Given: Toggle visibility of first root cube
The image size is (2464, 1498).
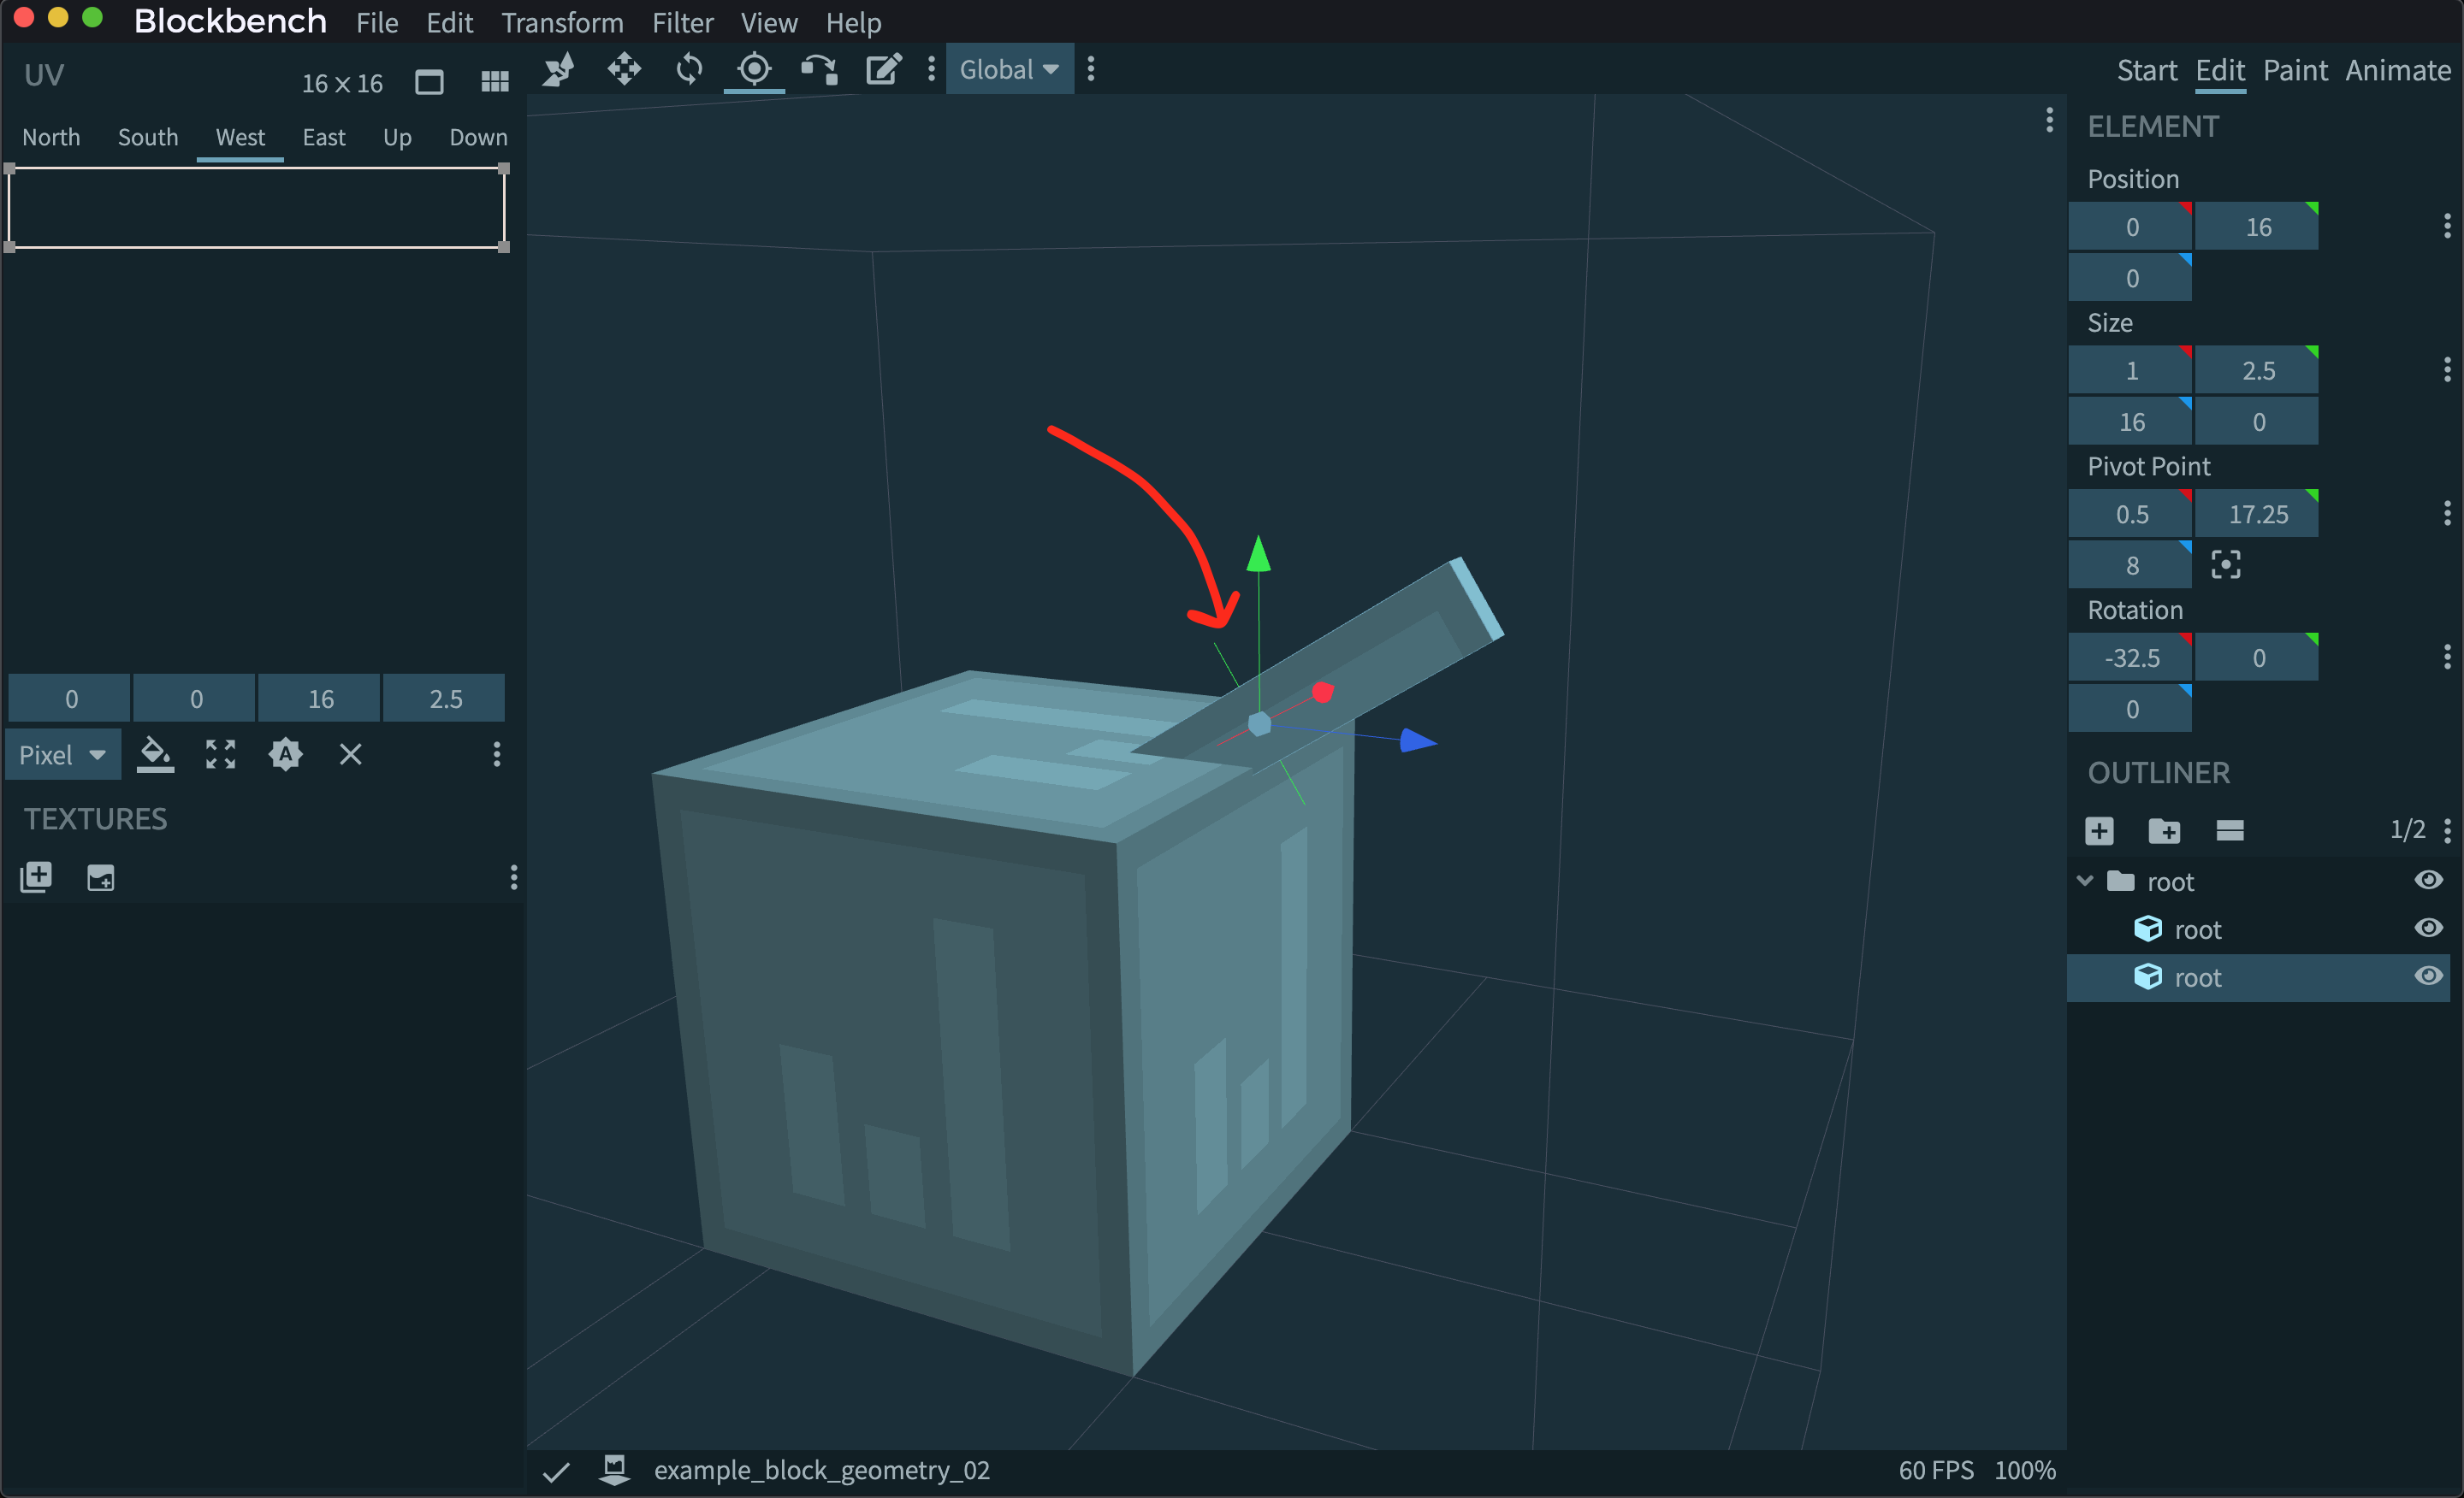Looking at the screenshot, I should tap(2428, 929).
